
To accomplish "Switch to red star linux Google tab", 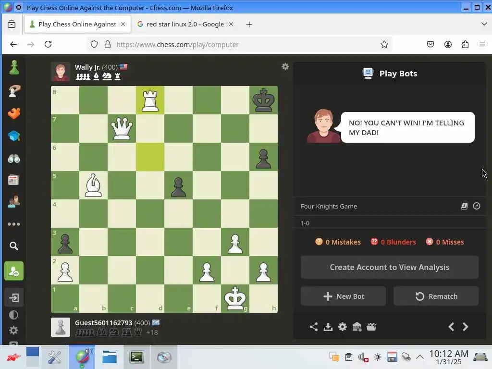I will point(185,24).
